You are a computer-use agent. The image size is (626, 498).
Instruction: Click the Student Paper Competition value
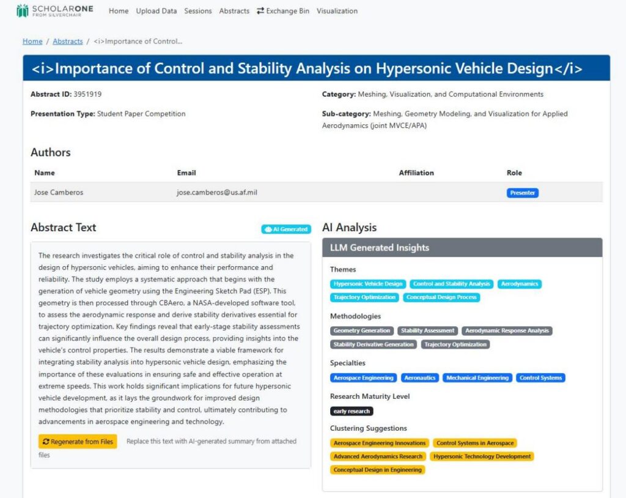(x=141, y=114)
